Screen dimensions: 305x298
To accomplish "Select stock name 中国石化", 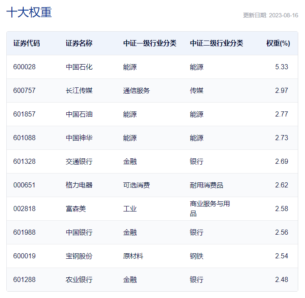I will (79, 67).
